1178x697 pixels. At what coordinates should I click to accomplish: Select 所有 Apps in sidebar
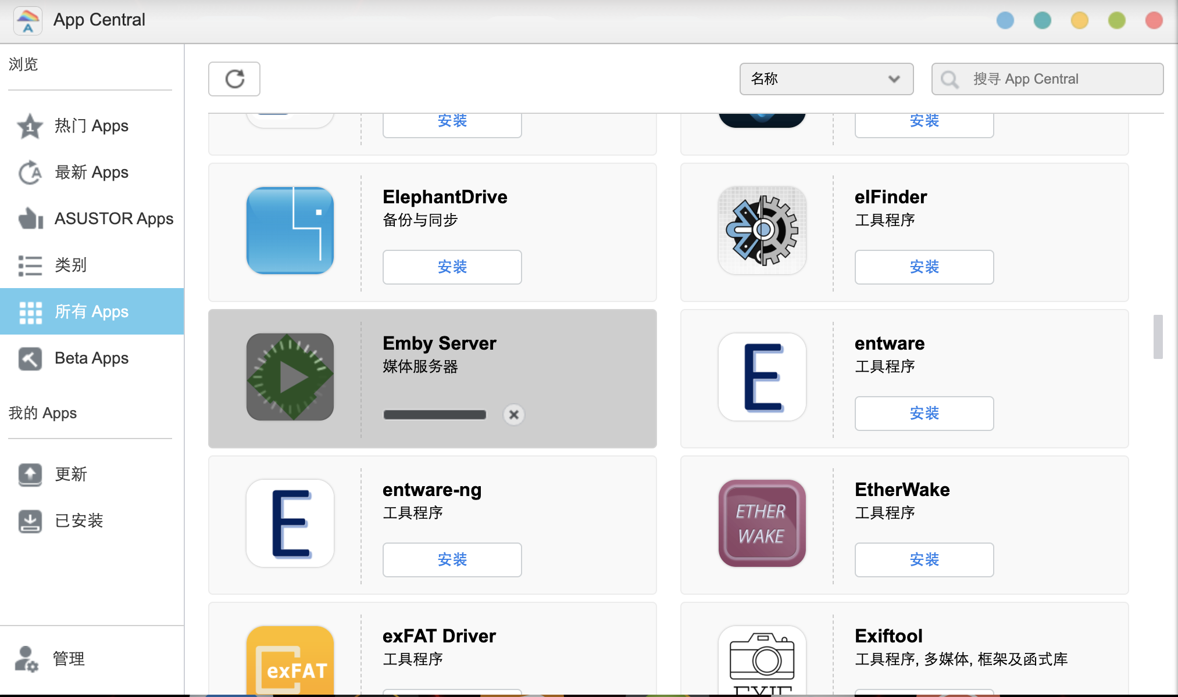pos(92,312)
